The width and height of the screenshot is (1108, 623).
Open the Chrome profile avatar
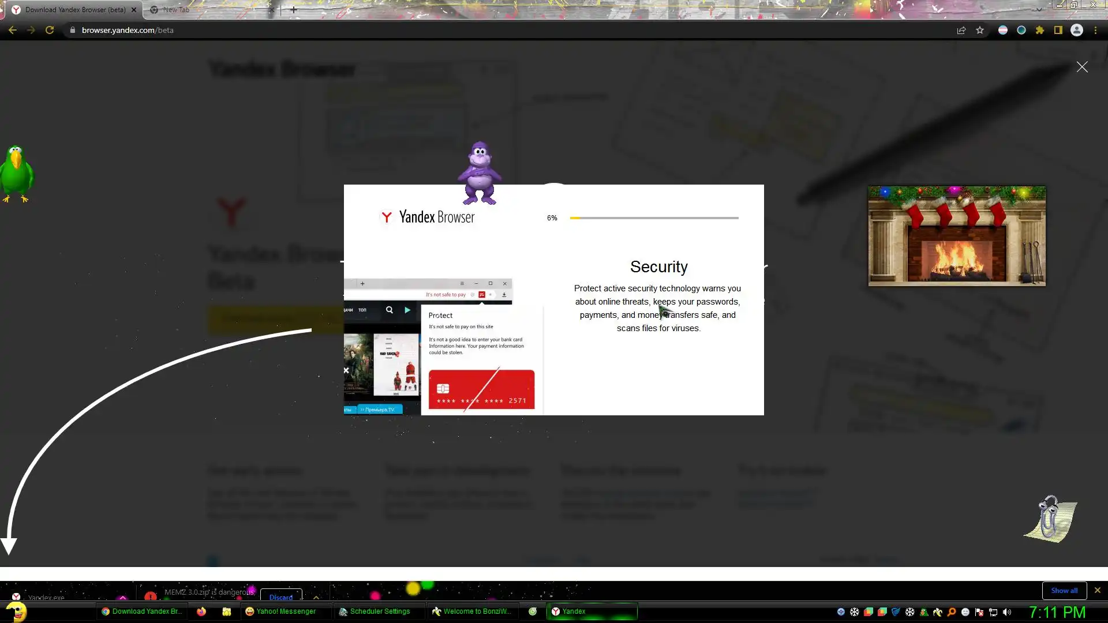[x=1077, y=30]
